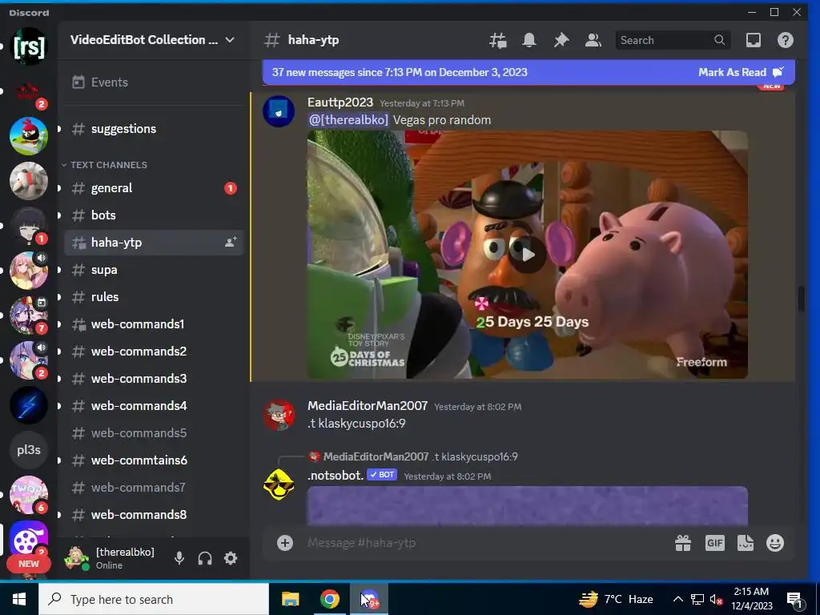Open the GIF picker

pos(714,543)
